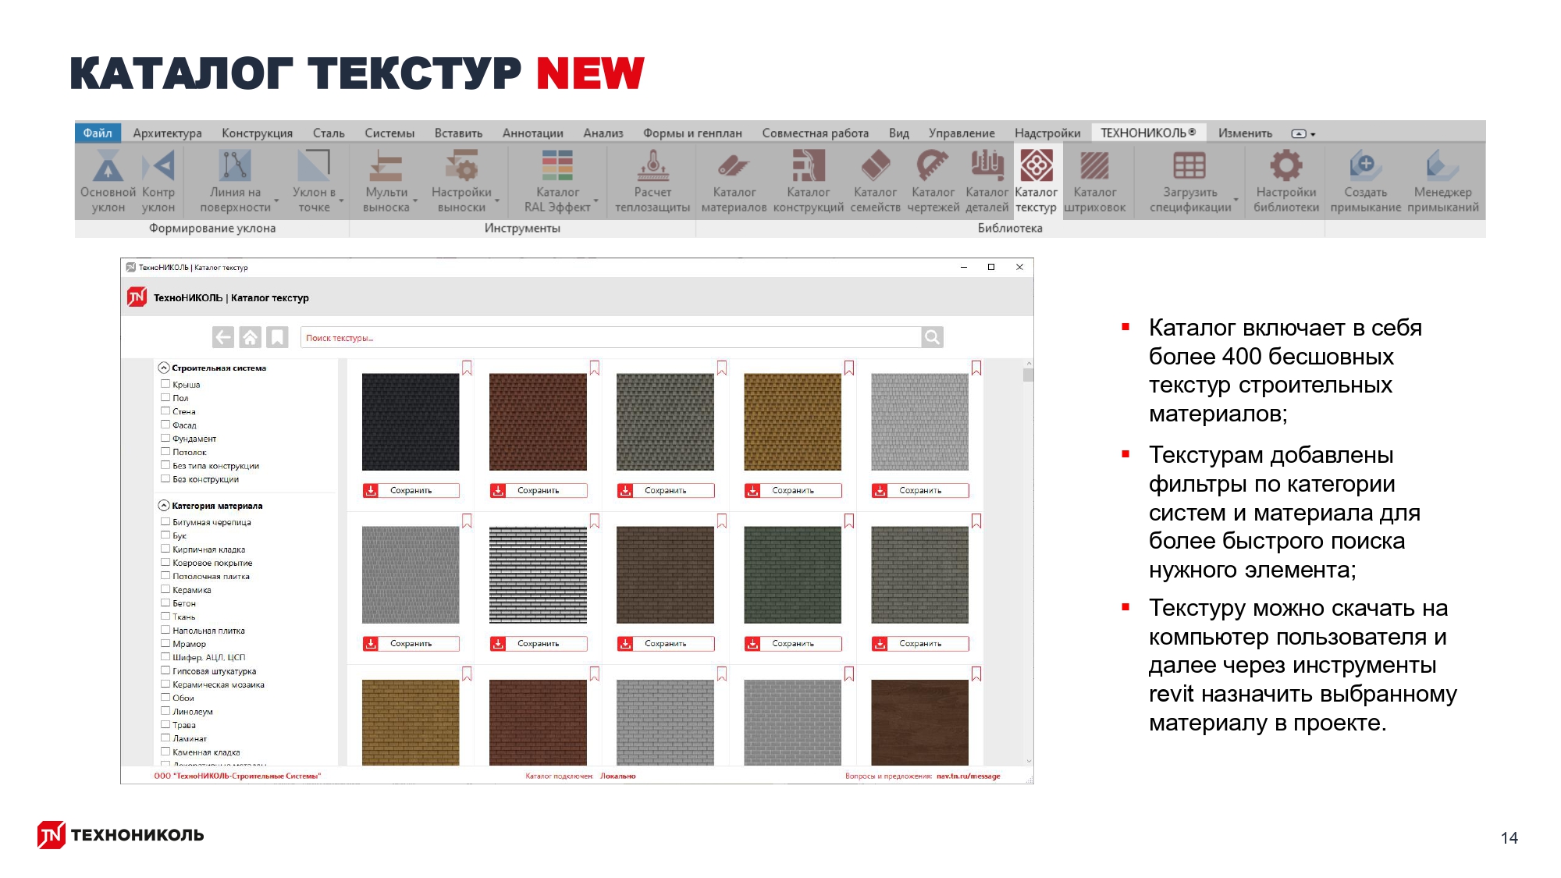The image size is (1561, 878).
Task: Open bookmarks icon in catalog toolbar
Action: (277, 337)
